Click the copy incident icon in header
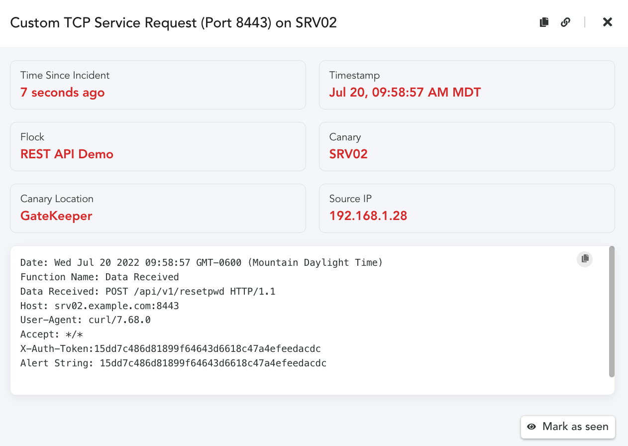 (544, 22)
